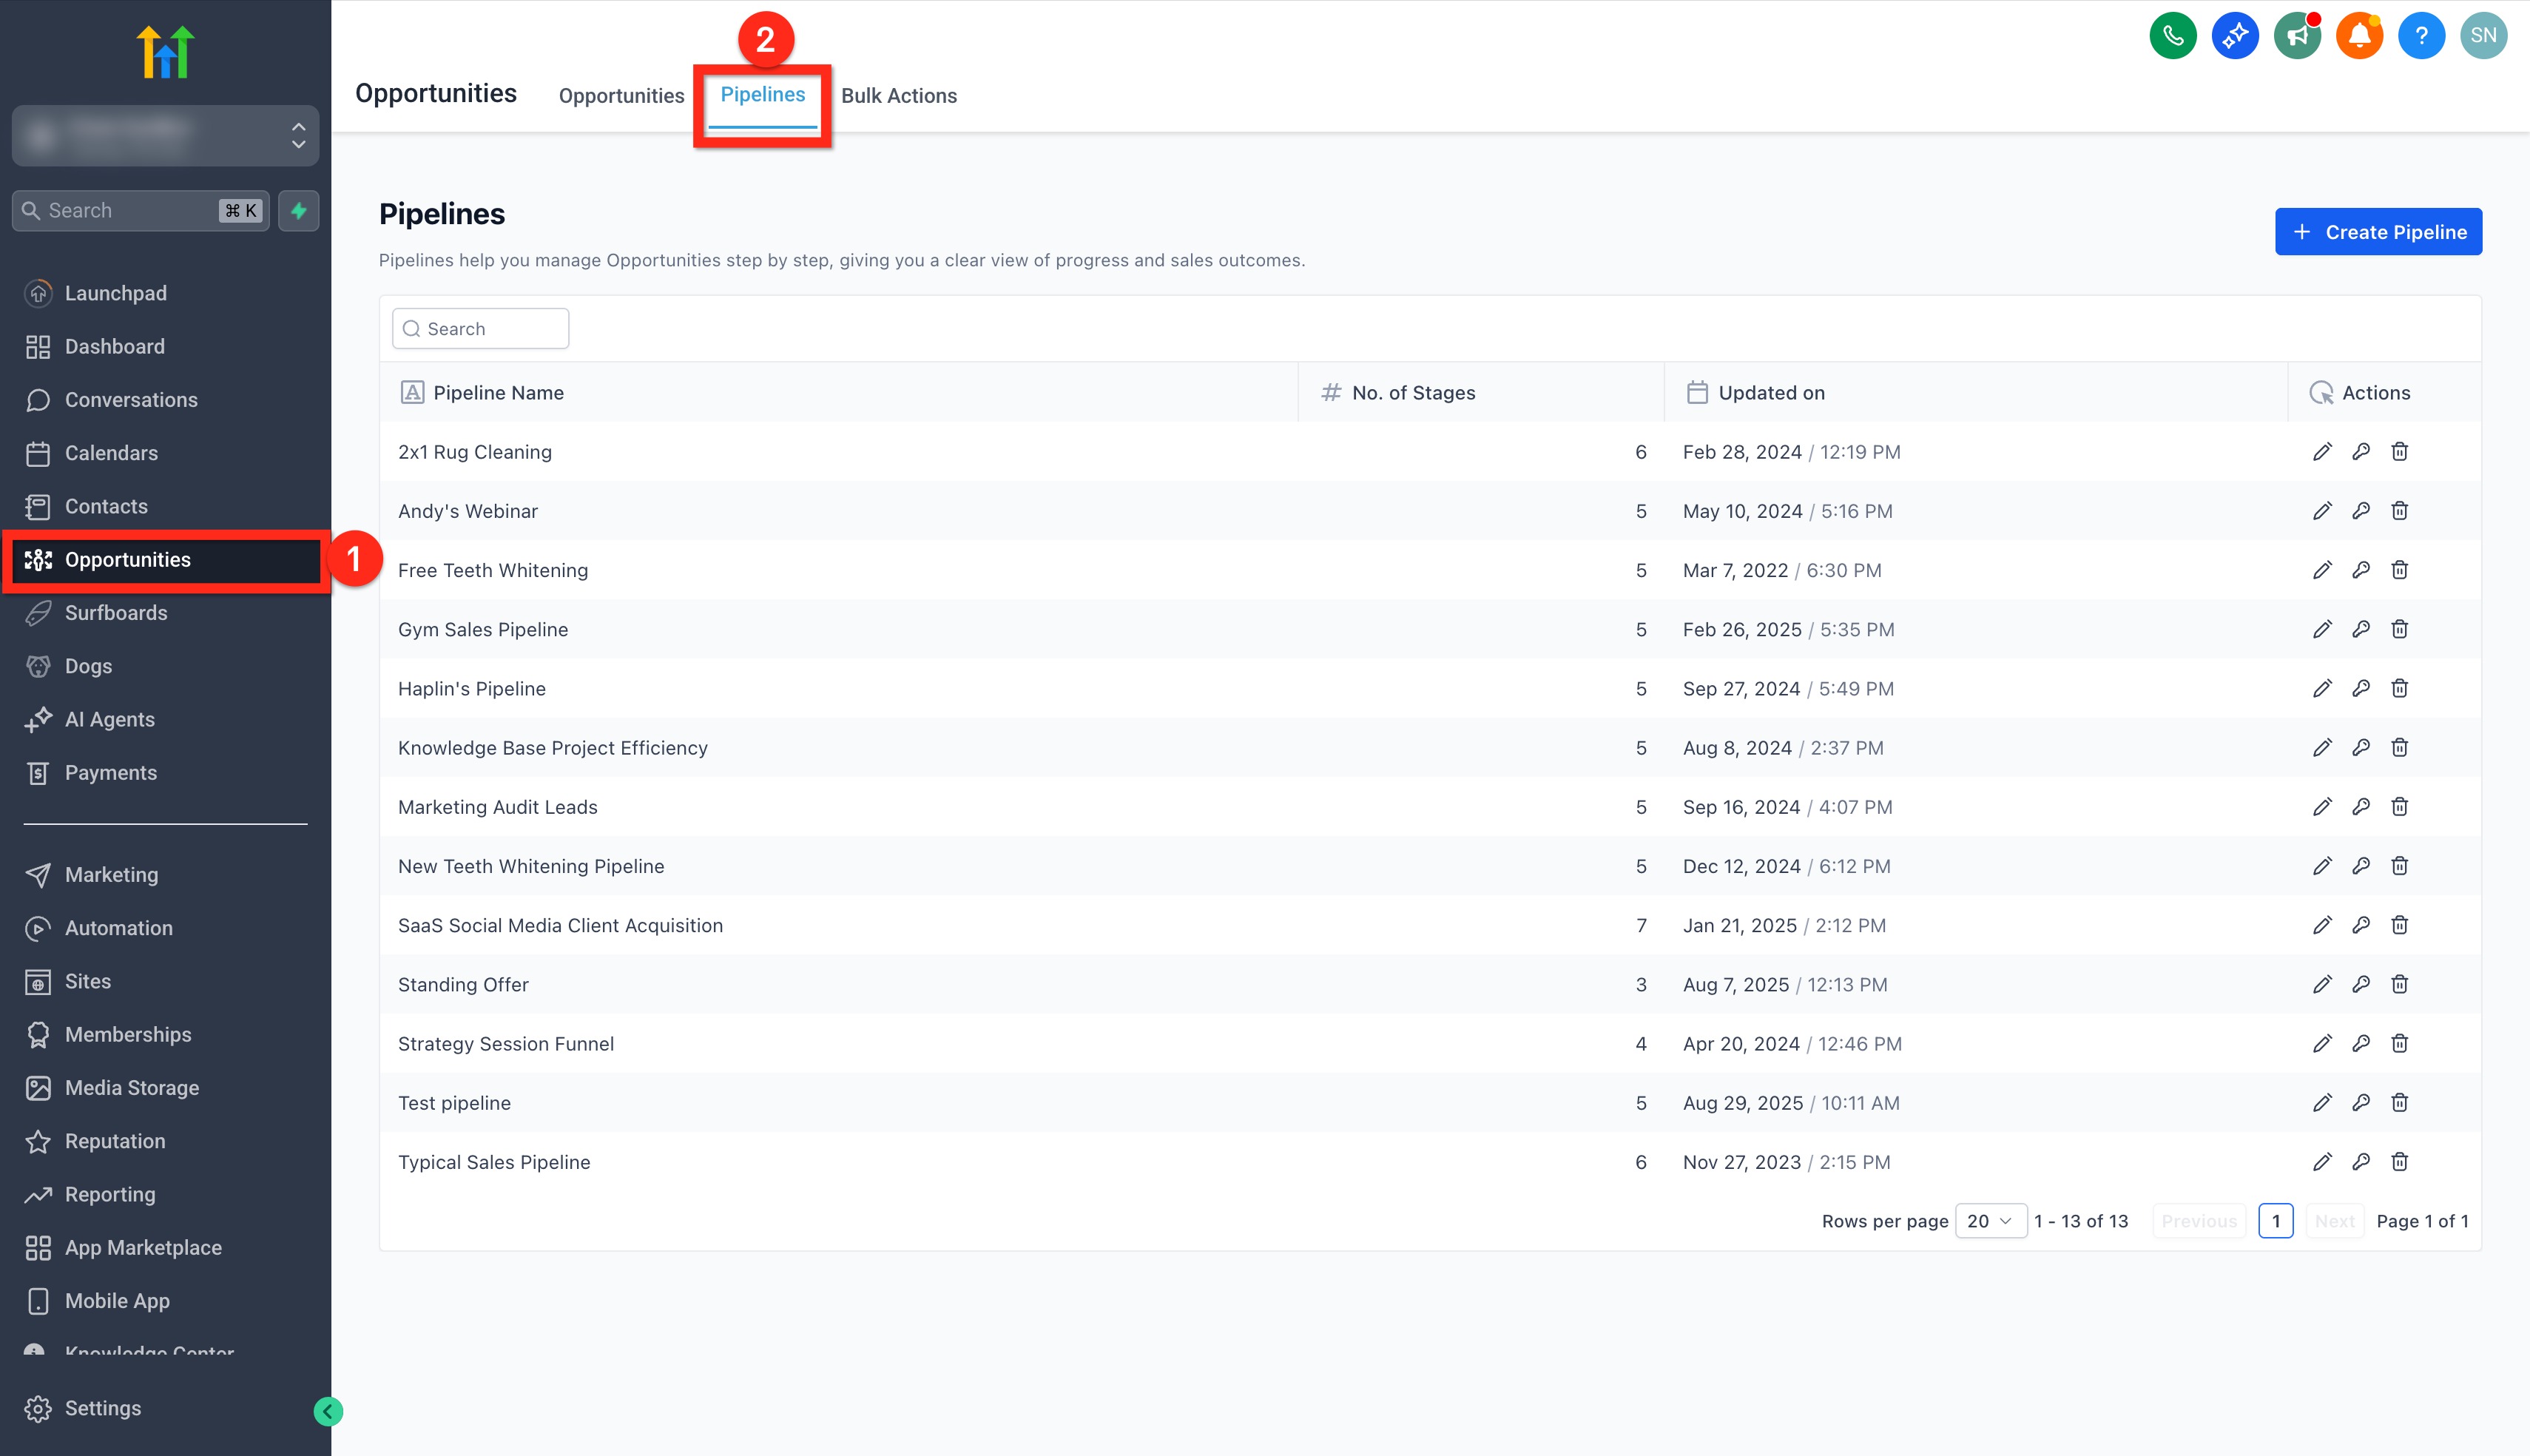Click the pipelines Search input field
The height and width of the screenshot is (1456, 2530).
point(481,329)
